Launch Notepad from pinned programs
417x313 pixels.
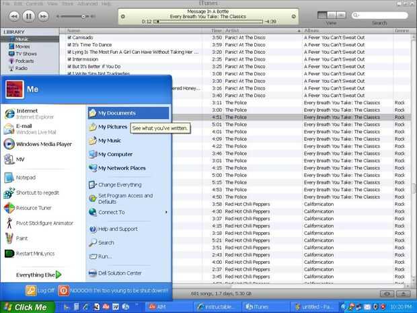(x=20, y=178)
